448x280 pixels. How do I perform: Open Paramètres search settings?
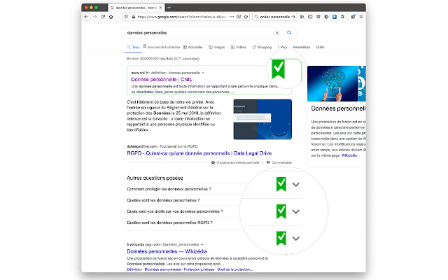(x=302, y=47)
